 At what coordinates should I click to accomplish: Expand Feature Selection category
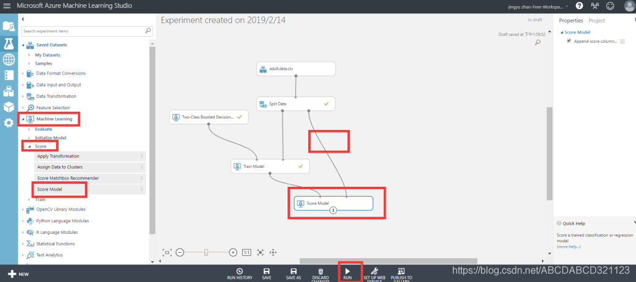pos(23,107)
